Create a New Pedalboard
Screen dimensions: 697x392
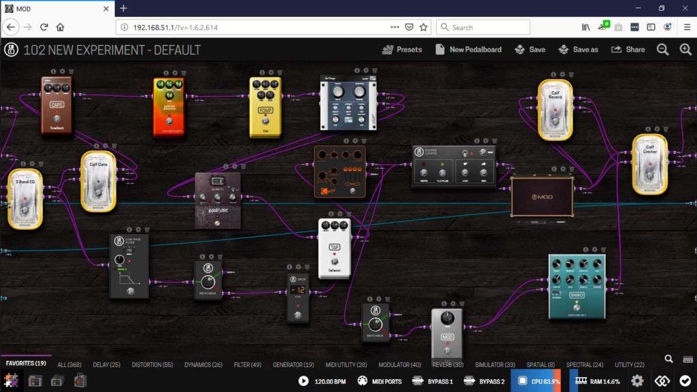coord(468,50)
